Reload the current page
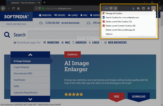Viewport: 163px width, 106px height. coord(13,8)
